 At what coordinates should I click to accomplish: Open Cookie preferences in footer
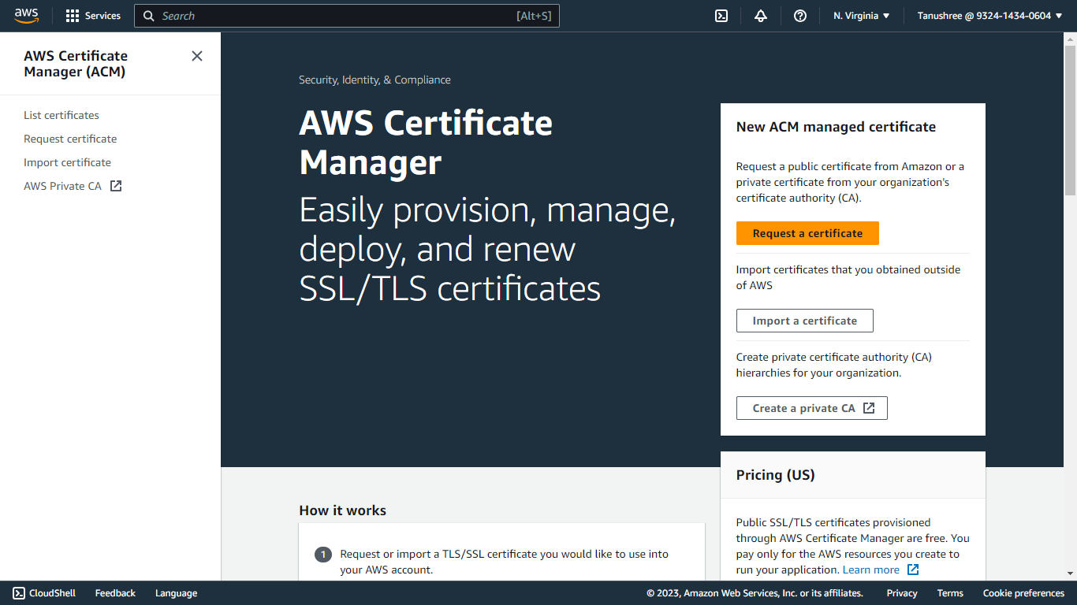[x=1023, y=593]
